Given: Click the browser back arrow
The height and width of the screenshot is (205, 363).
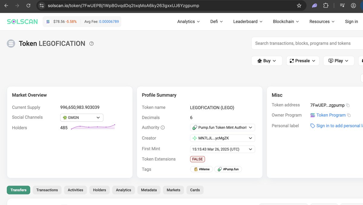Looking at the screenshot, I should point(6,5).
